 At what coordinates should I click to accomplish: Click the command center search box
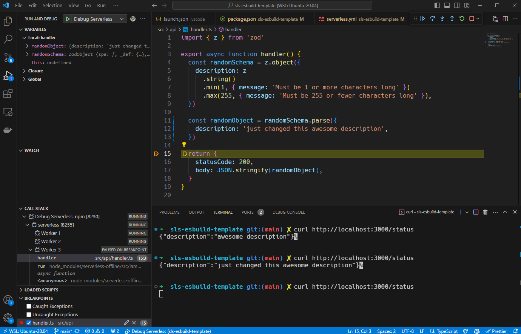[x=272, y=5]
